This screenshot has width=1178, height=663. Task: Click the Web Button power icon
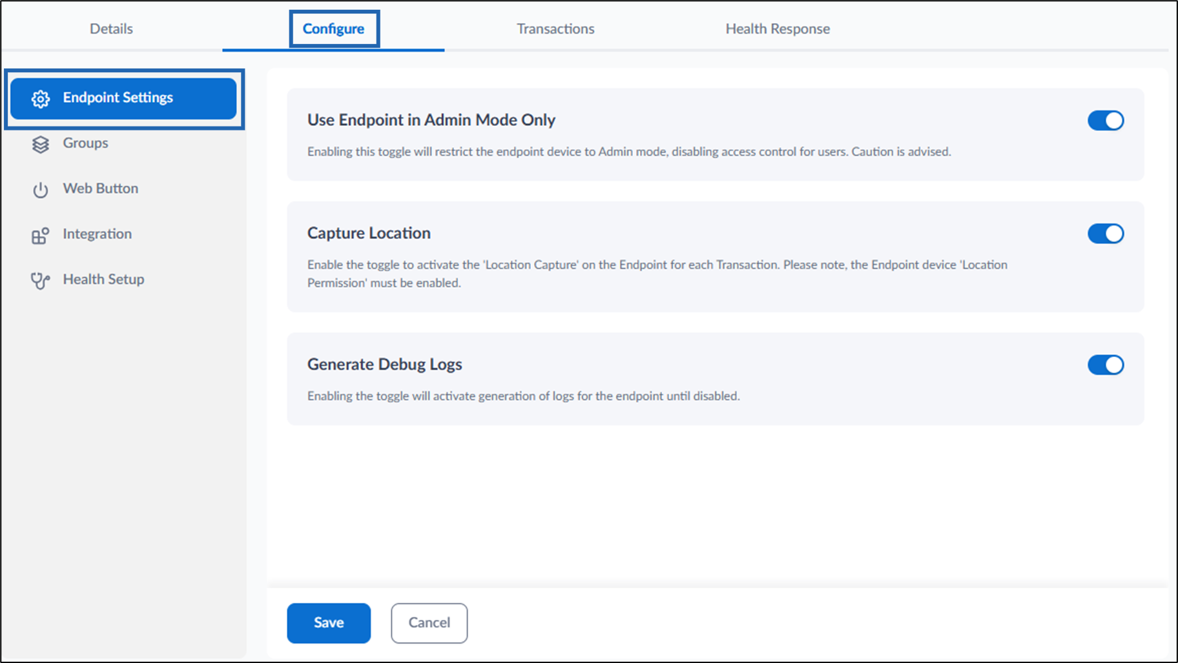coord(41,190)
